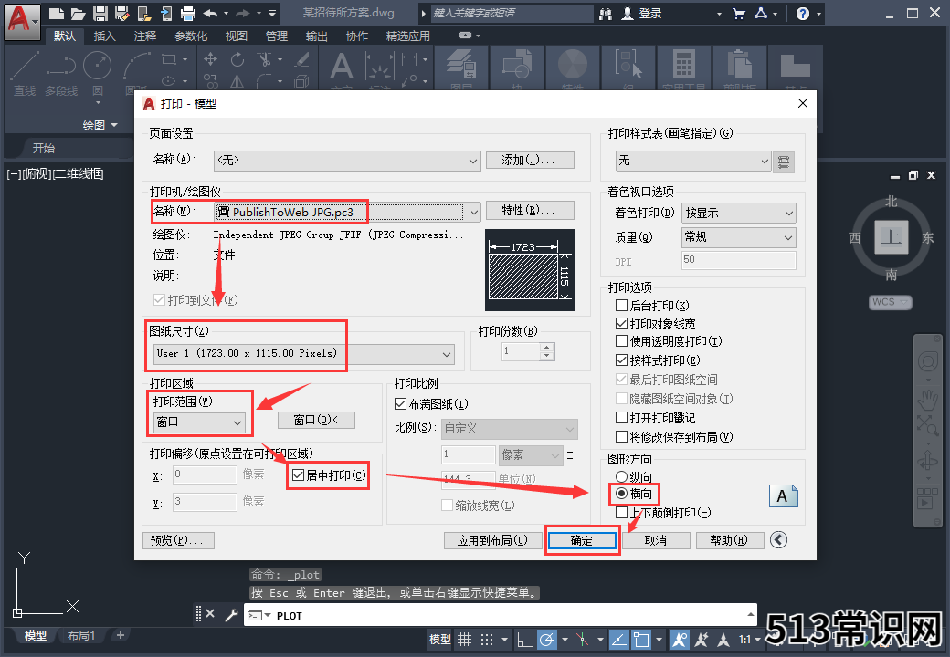Select the Polyline (多段线) tool
This screenshot has height=657, width=950.
[x=61, y=74]
